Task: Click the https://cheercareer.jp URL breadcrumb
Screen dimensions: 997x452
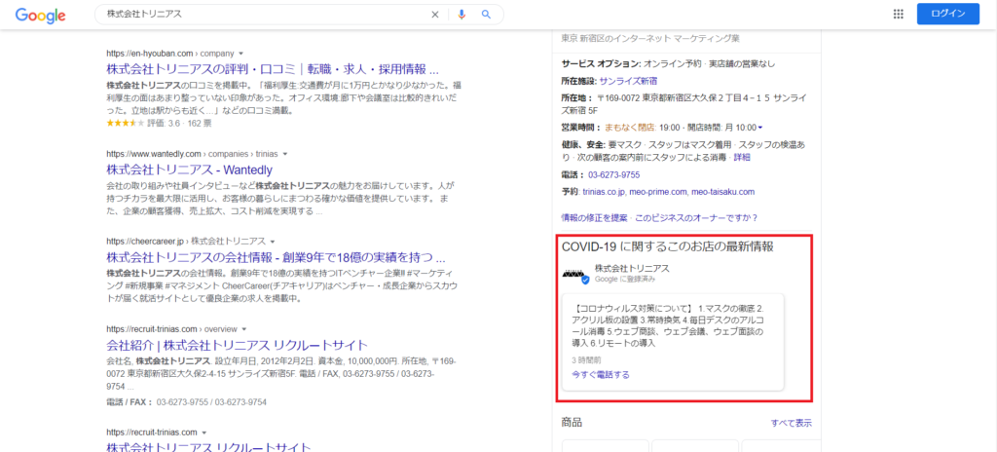Action: [186, 242]
